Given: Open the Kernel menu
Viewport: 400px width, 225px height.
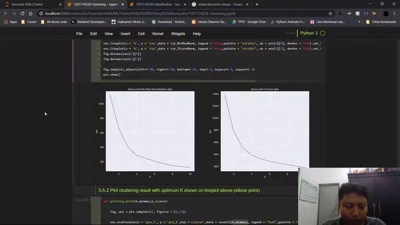Looking at the screenshot, I should coord(157,34).
